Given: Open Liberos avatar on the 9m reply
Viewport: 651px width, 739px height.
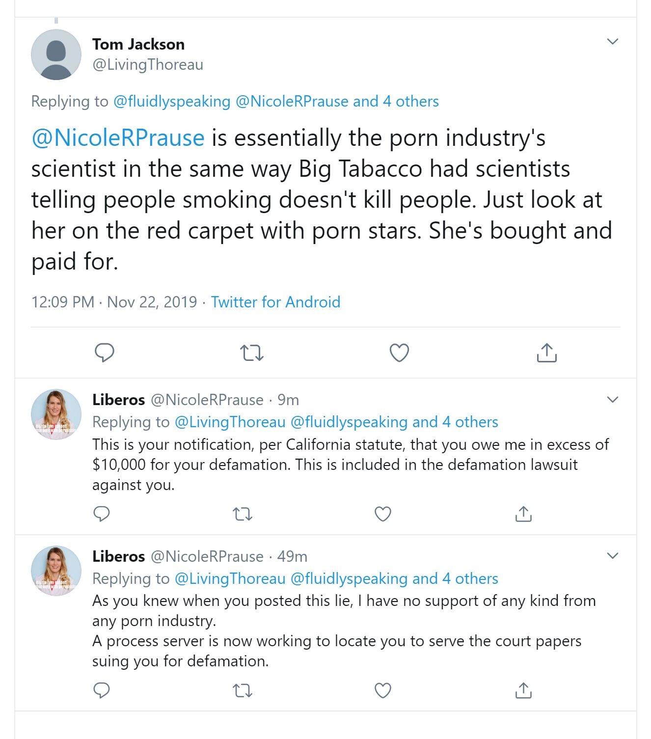Looking at the screenshot, I should tap(56, 414).
